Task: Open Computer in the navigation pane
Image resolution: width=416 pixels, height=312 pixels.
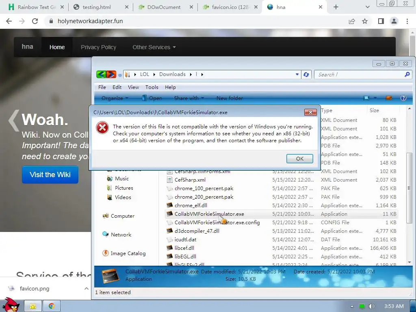Action: [123, 216]
